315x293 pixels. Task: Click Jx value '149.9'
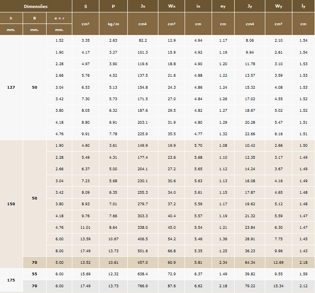tap(143, 145)
